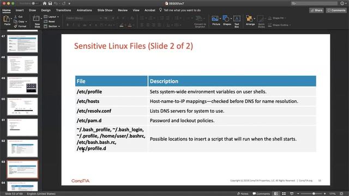Switch to the Animations tab

84,10
